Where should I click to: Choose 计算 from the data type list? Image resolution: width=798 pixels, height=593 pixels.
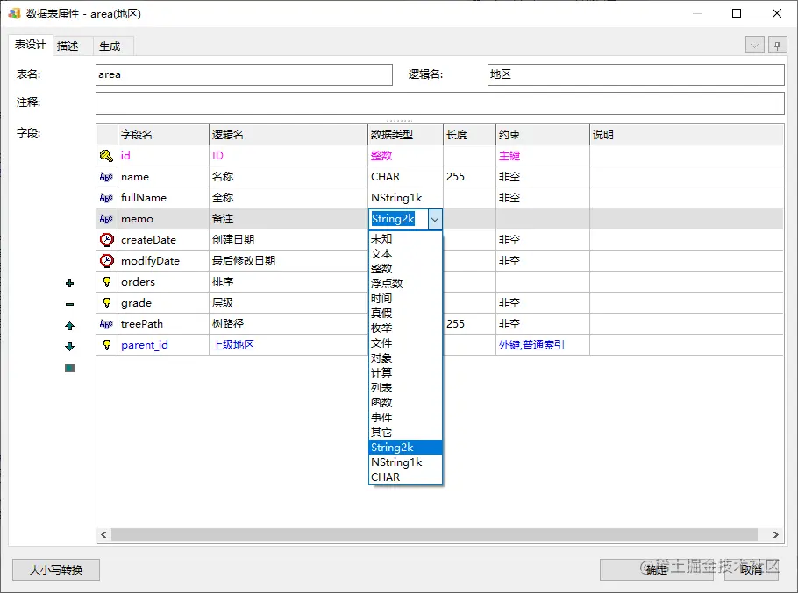click(405, 372)
